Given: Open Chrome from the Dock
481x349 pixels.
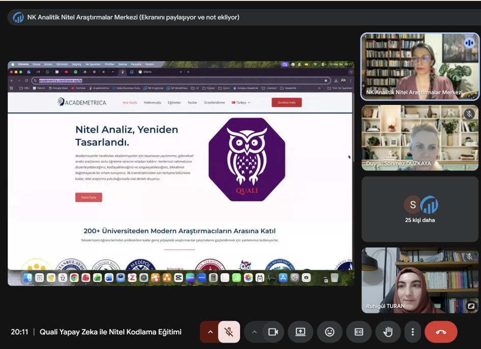Looking at the screenshot, I should (74, 278).
